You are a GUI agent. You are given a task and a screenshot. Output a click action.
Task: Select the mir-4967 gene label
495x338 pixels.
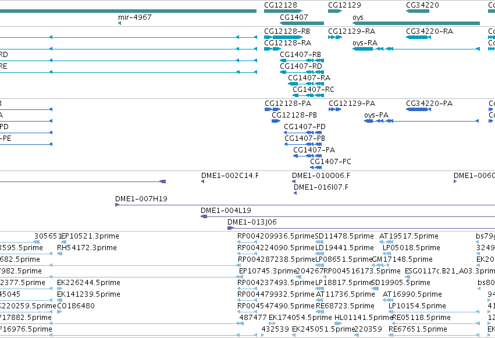pos(135,17)
